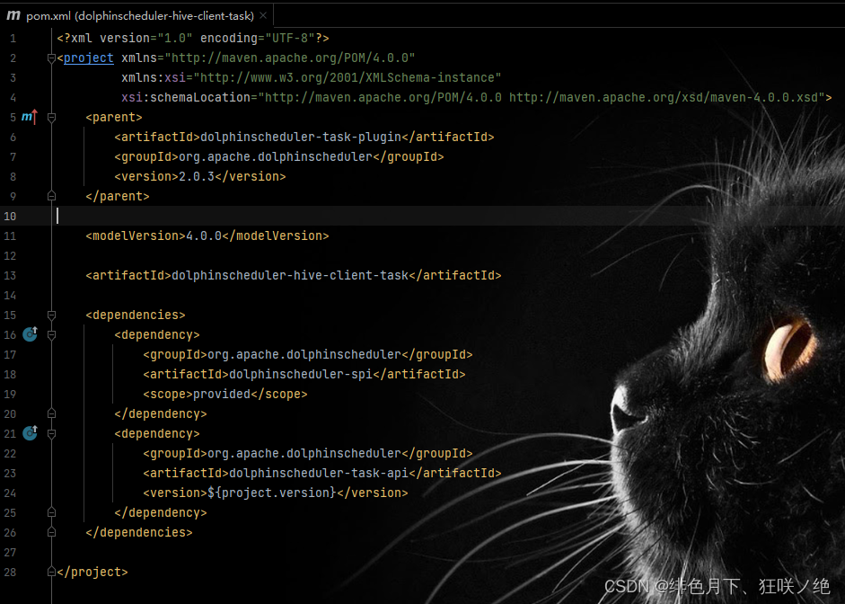Collapse the project tag fold on line 2
This screenshot has height=604, width=845.
(x=52, y=58)
